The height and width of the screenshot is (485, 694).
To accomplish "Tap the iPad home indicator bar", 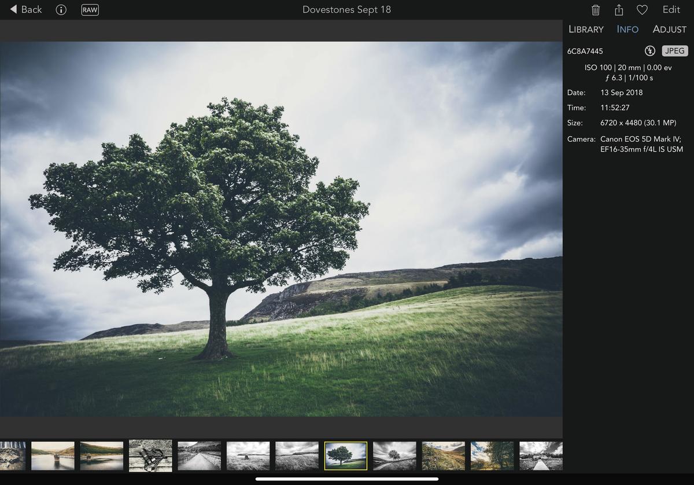I will tap(347, 479).
